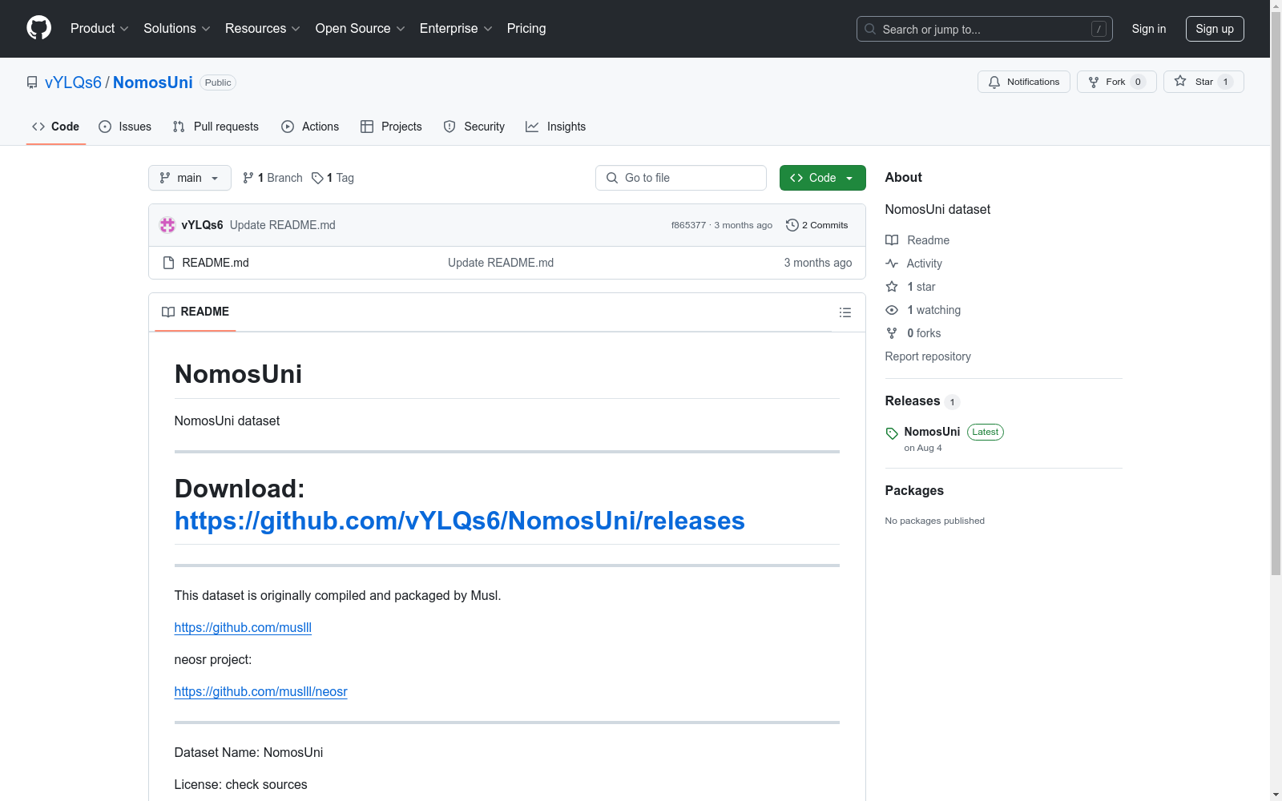The height and width of the screenshot is (801, 1282).
Task: Open commit hash f865377
Action: pos(689,225)
